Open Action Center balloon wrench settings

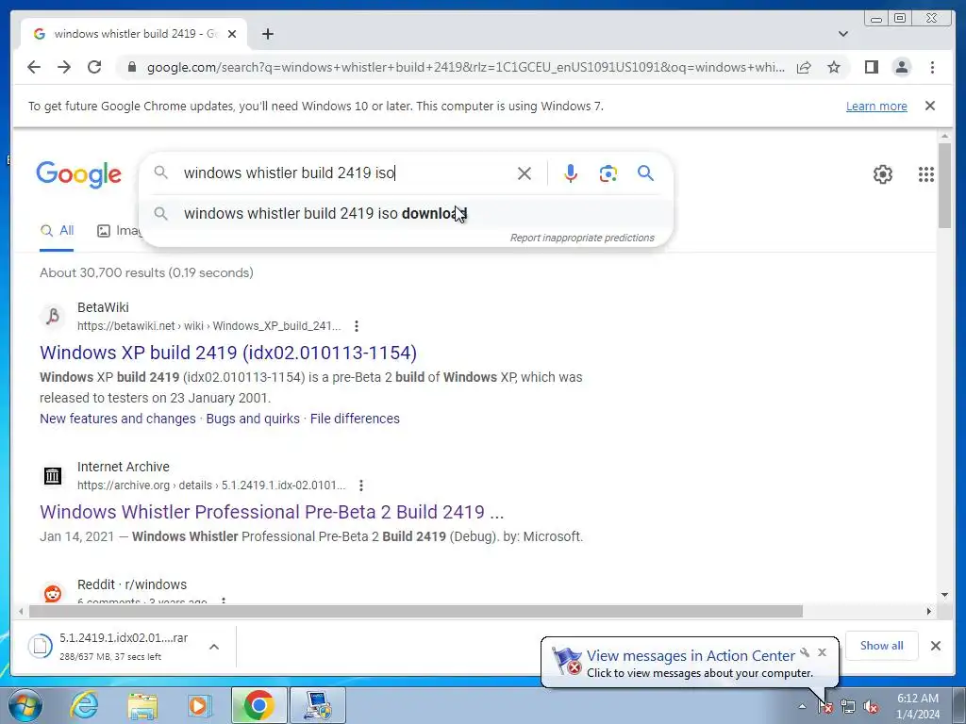coord(805,652)
